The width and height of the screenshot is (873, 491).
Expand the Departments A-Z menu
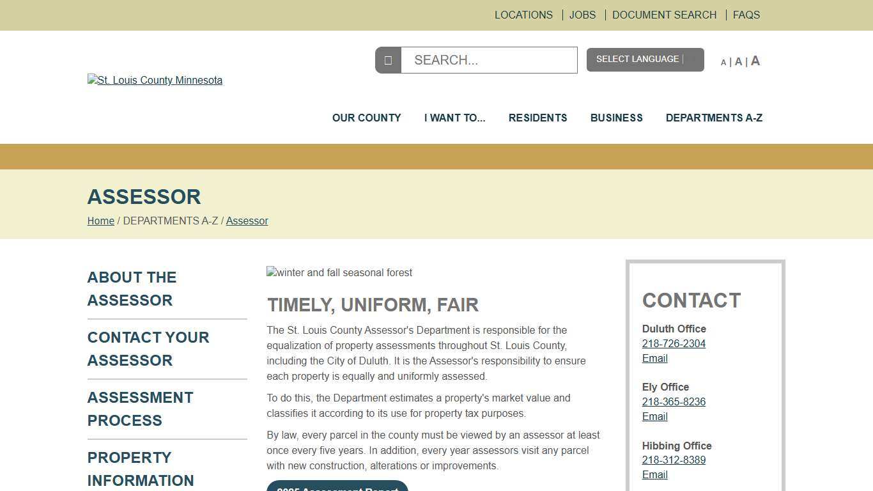[x=714, y=118]
